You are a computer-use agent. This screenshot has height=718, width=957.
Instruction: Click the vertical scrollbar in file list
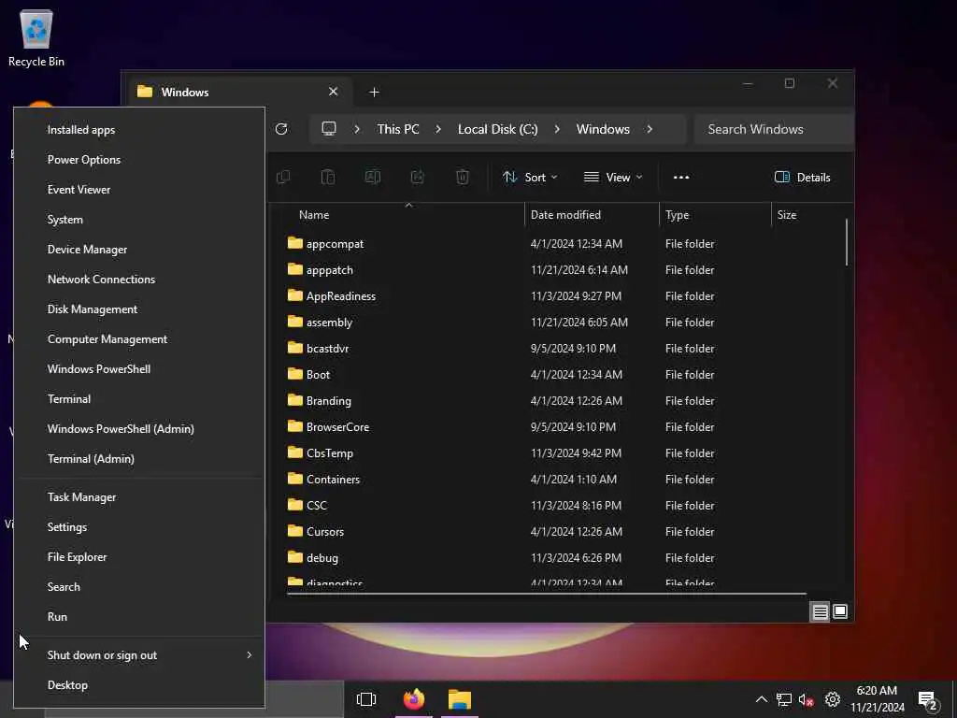(x=847, y=242)
